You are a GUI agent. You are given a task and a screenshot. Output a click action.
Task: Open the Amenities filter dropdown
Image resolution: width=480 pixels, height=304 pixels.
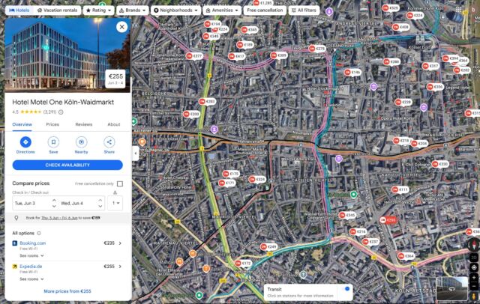click(x=222, y=10)
